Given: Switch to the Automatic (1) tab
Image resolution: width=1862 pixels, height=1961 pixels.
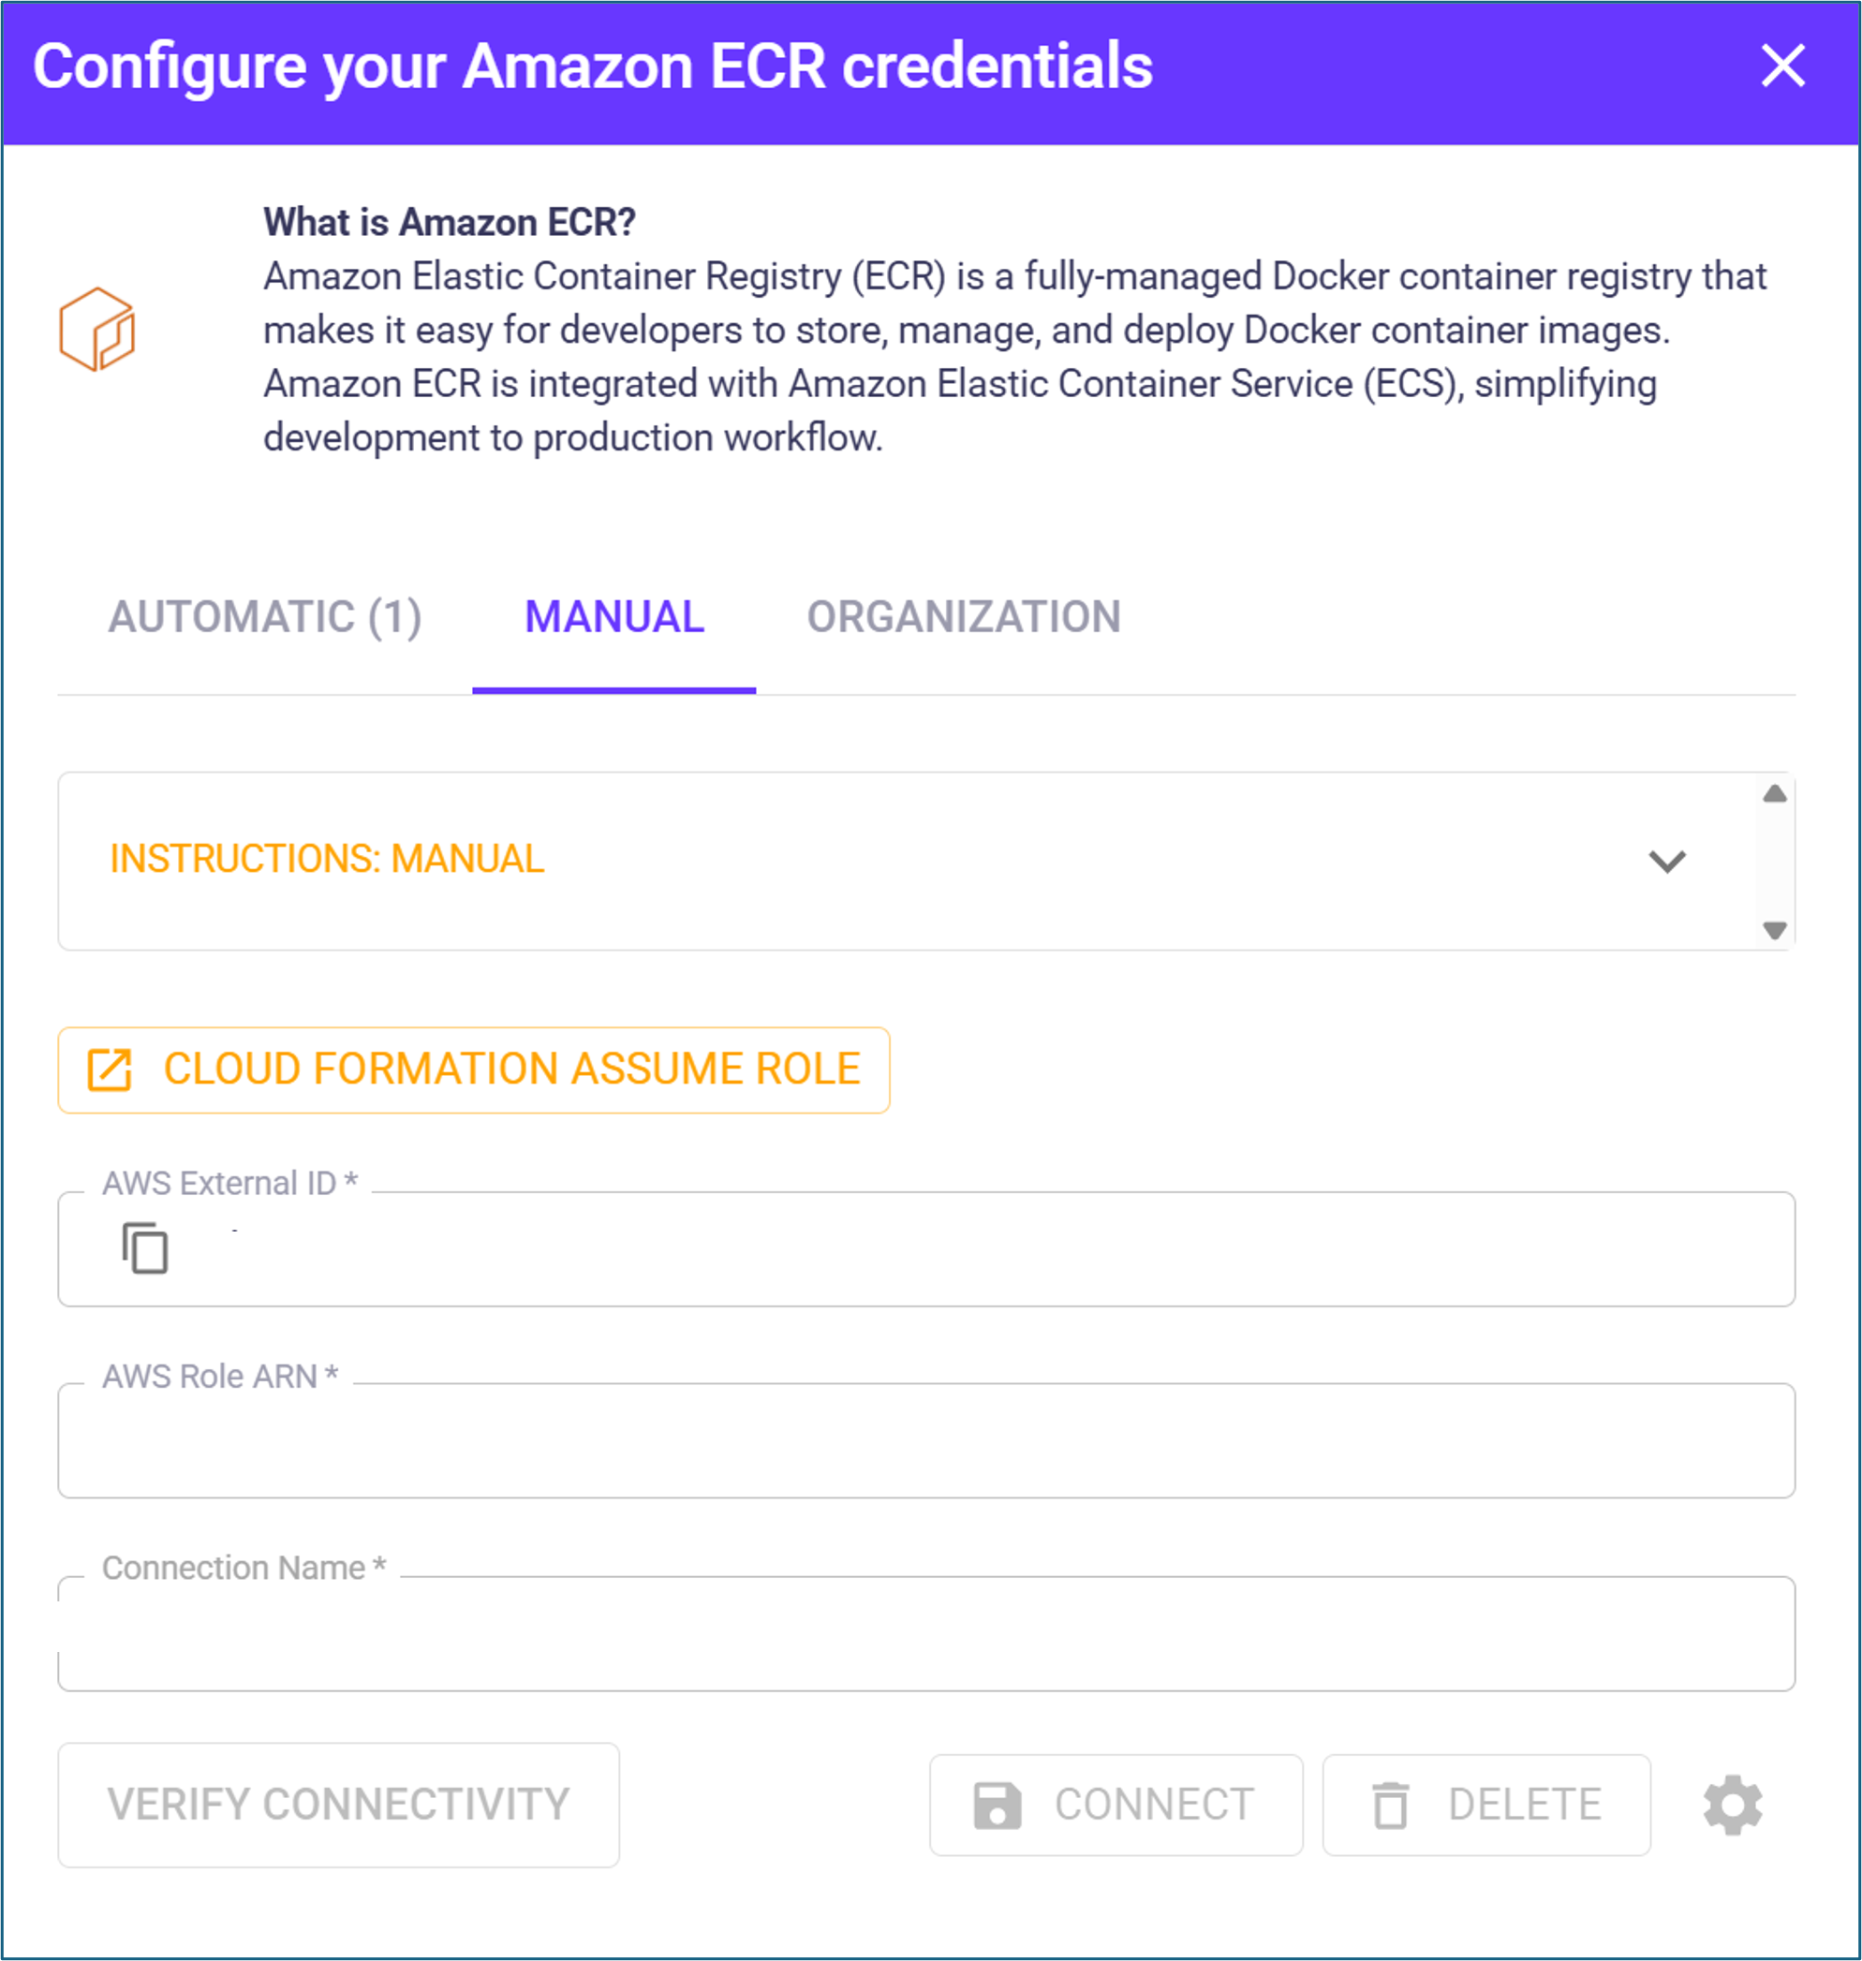Looking at the screenshot, I should [265, 617].
